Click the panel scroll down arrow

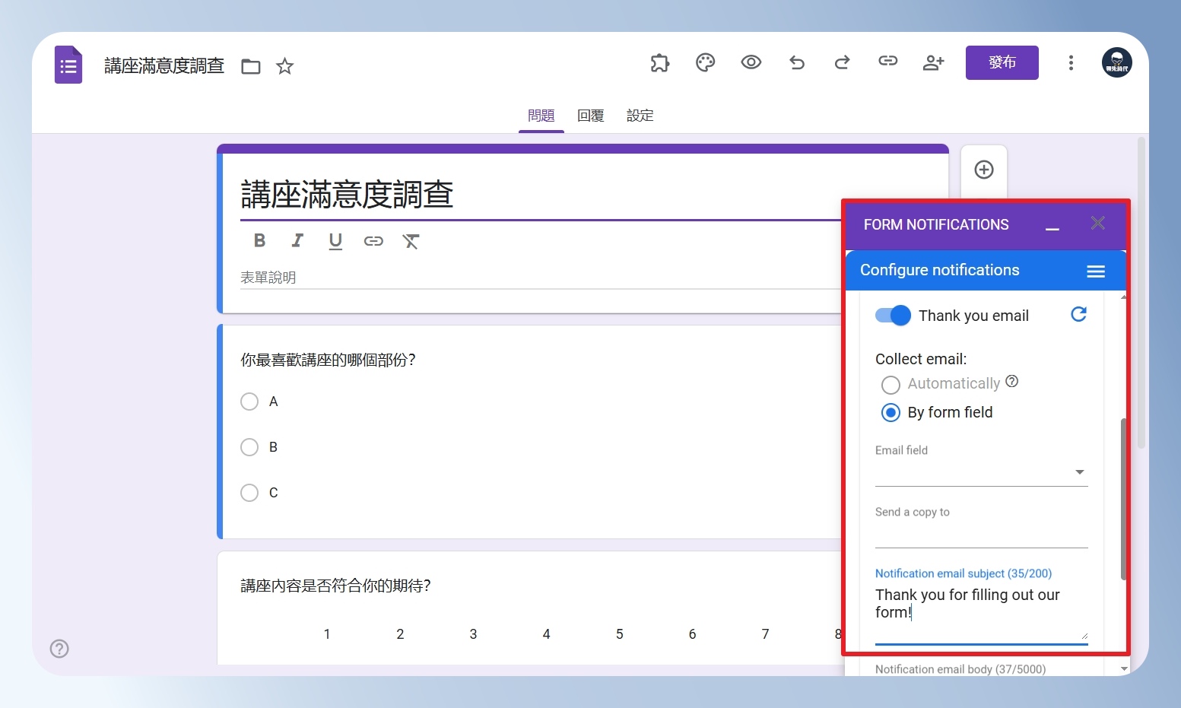[1124, 669]
